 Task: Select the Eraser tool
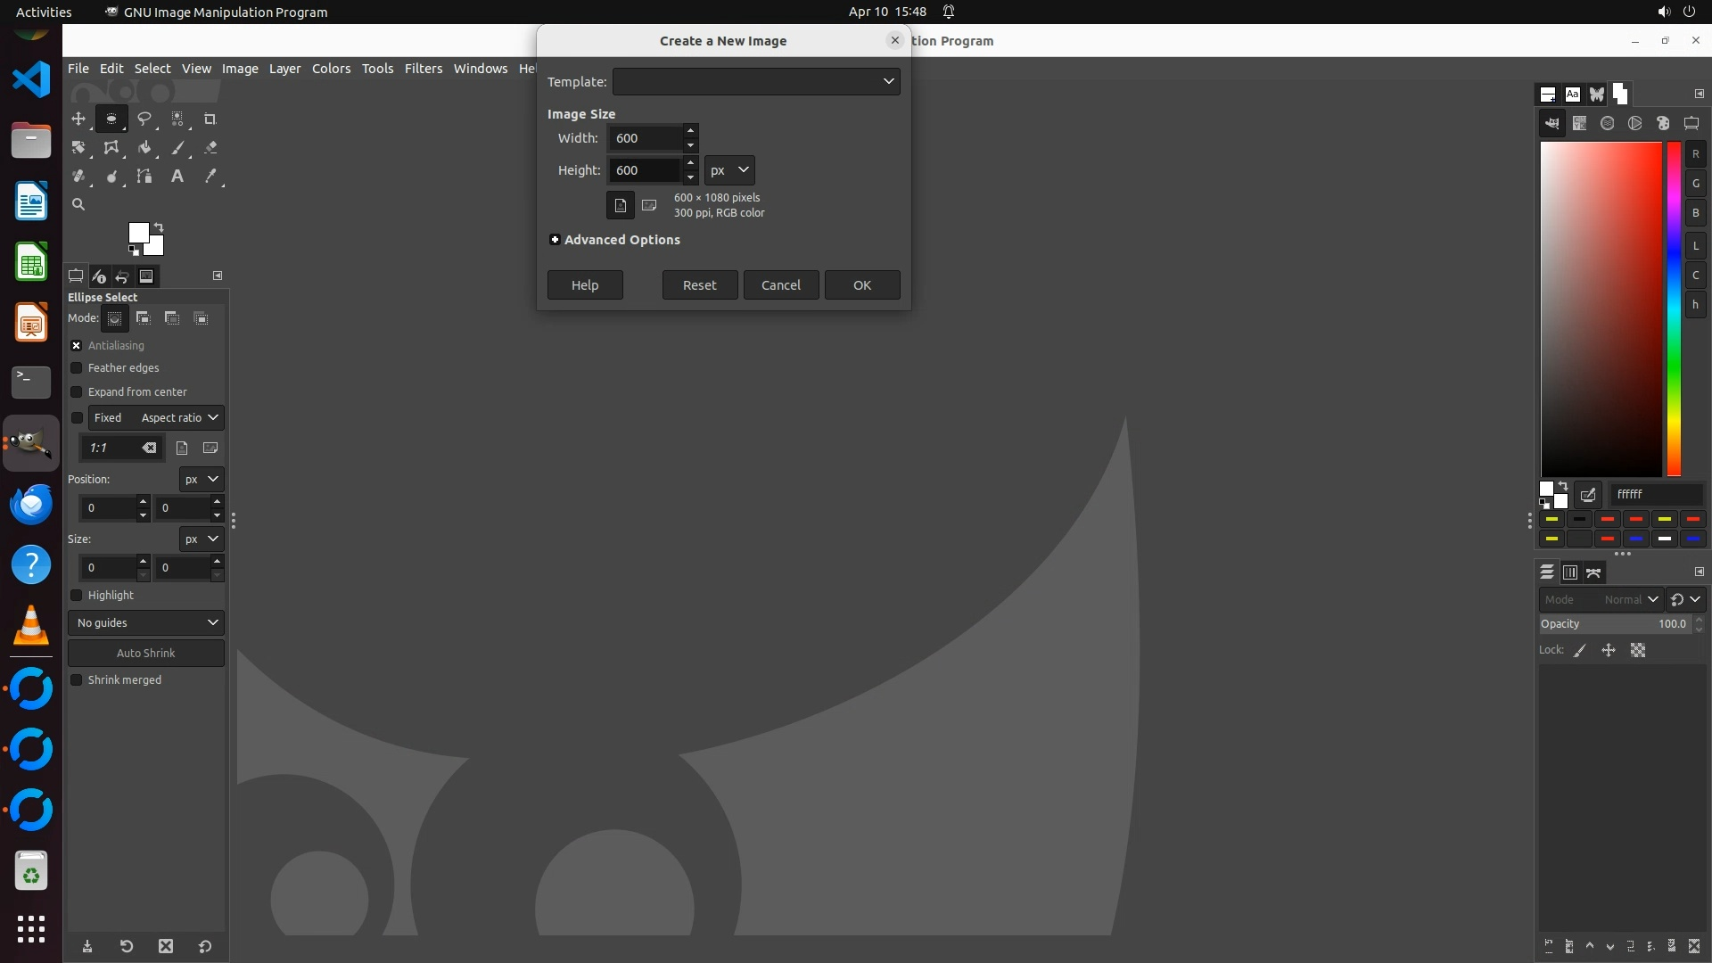click(x=210, y=148)
